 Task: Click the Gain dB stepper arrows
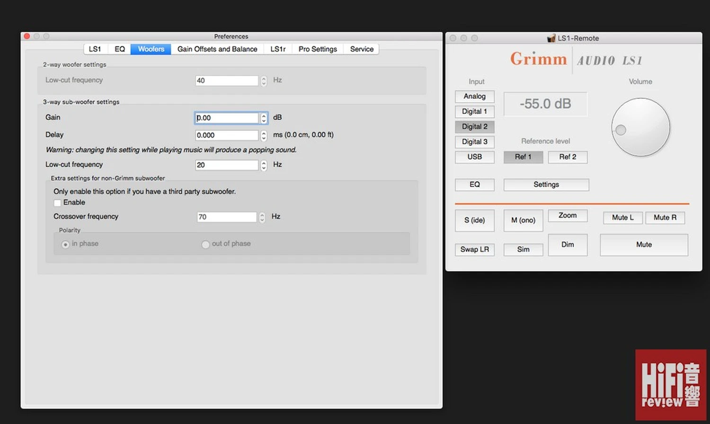pyautogui.click(x=264, y=118)
